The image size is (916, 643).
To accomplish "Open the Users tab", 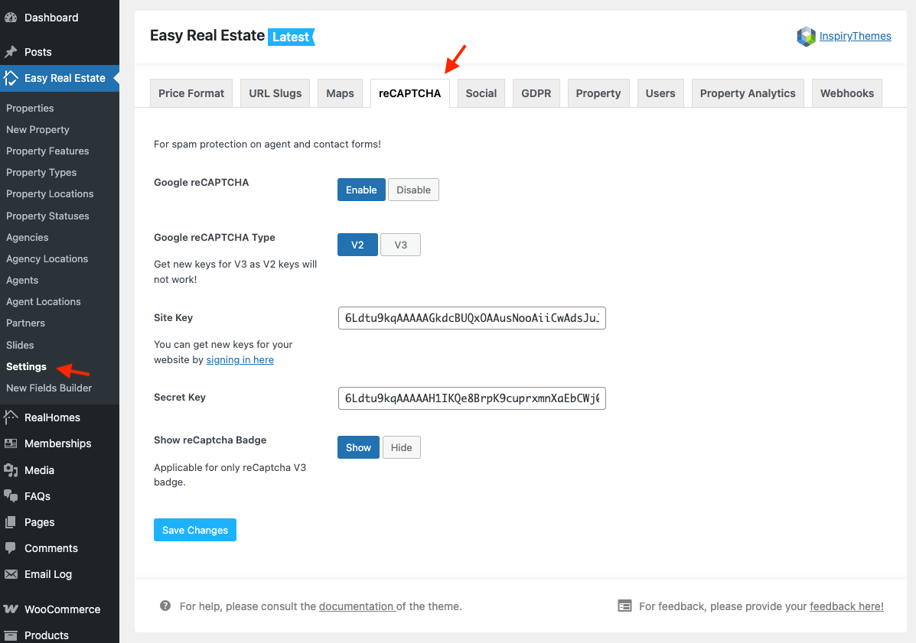I will pos(660,93).
